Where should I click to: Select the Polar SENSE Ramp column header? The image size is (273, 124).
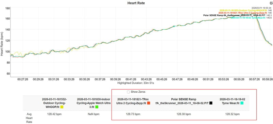tap(184, 101)
